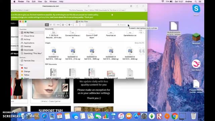Open the Apple menu
The image size is (215, 121).
pos(14,1)
